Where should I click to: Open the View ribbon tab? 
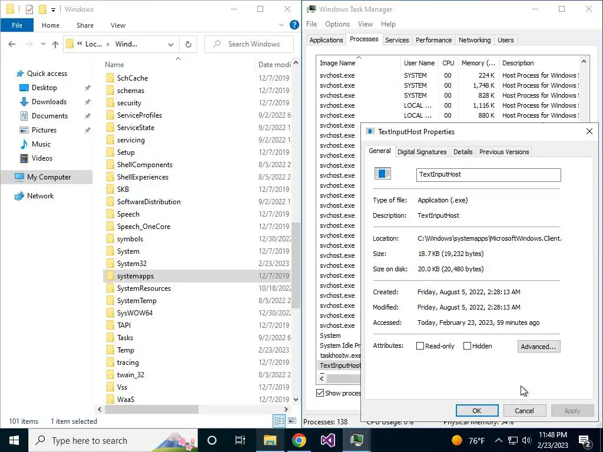point(118,25)
